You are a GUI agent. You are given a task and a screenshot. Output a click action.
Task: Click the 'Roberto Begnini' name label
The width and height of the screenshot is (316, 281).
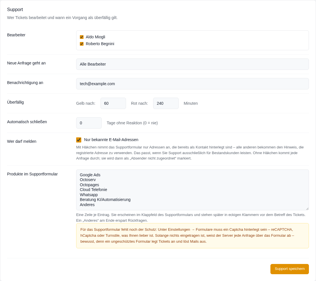coord(100,44)
